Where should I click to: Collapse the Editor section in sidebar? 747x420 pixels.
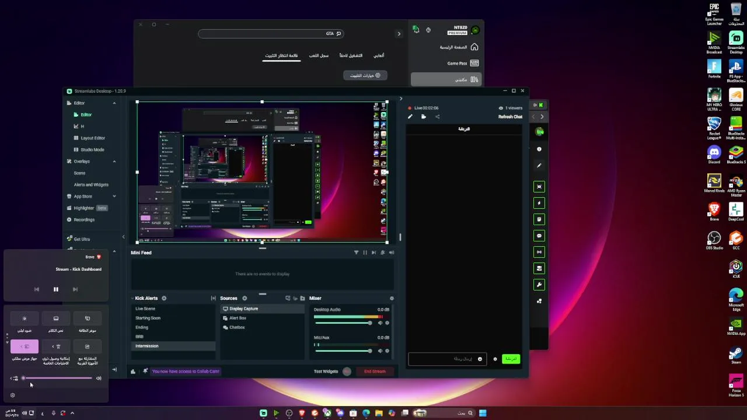point(114,103)
